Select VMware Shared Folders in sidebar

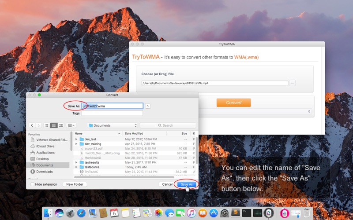point(49,139)
